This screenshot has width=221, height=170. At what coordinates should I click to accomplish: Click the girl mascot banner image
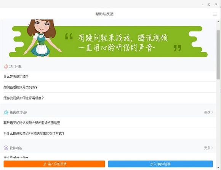click(108, 38)
